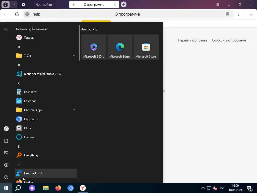Launch Firefox from the taskbar
The image size is (257, 193).
tap(58, 188)
